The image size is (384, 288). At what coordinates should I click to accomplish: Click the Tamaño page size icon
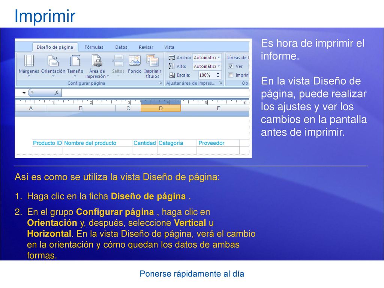coord(75,61)
